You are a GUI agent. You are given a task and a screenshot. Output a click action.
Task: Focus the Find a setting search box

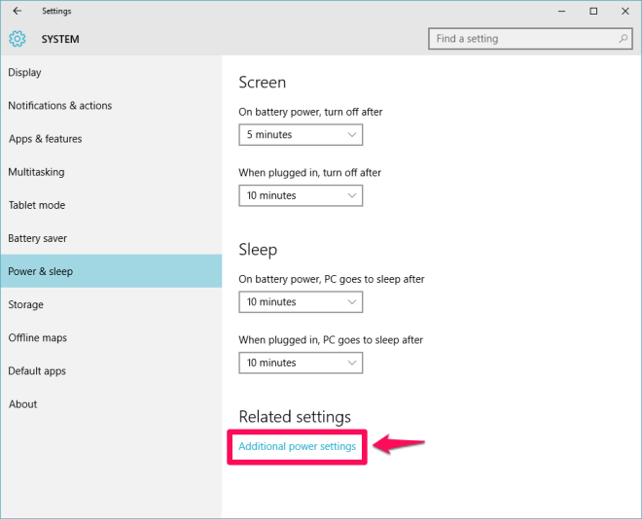coord(530,39)
